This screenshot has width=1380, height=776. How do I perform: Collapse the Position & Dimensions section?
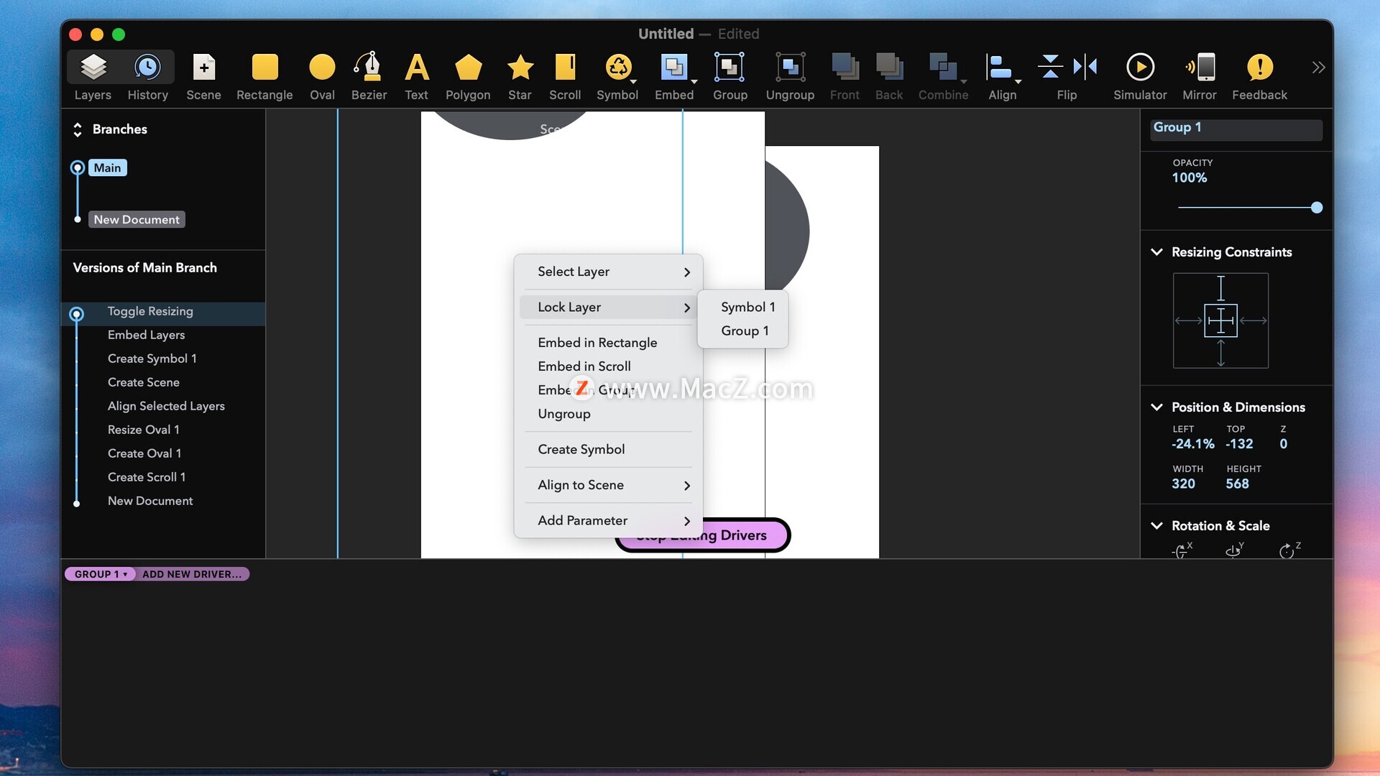click(x=1156, y=407)
